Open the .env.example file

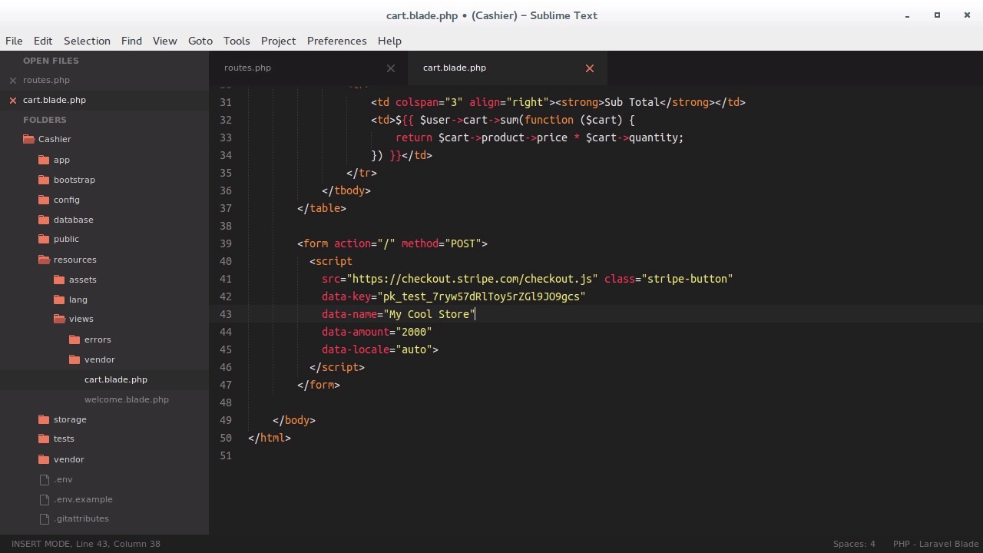[x=83, y=499]
